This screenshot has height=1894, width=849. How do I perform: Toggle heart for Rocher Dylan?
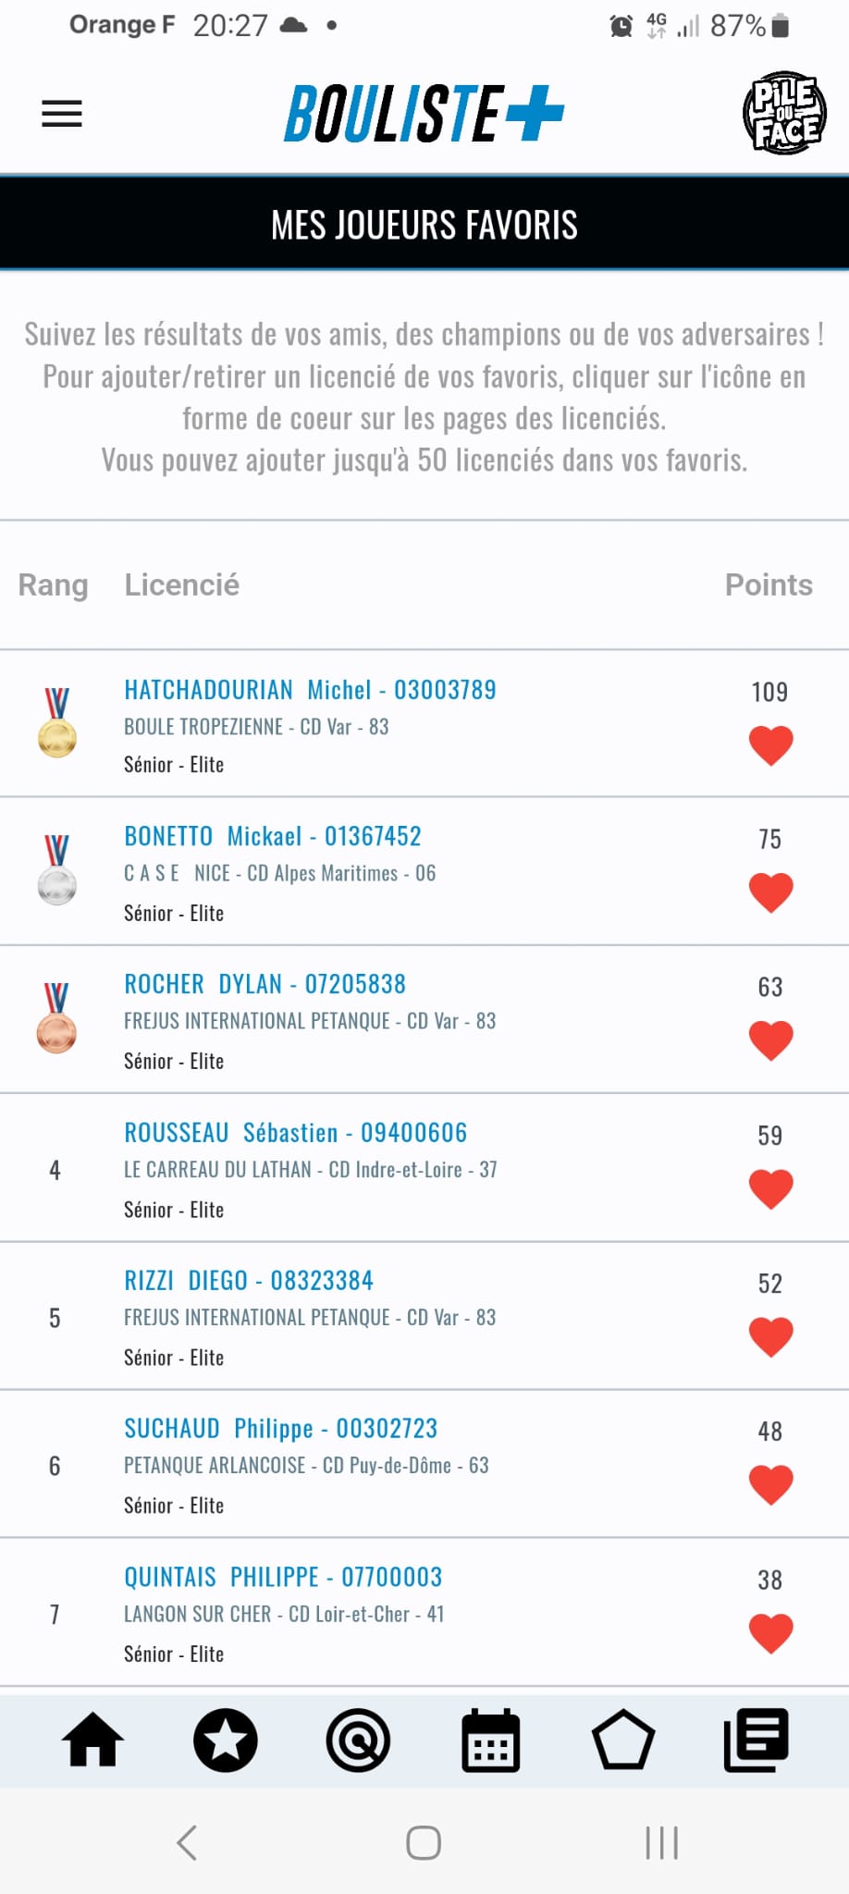770,1040
